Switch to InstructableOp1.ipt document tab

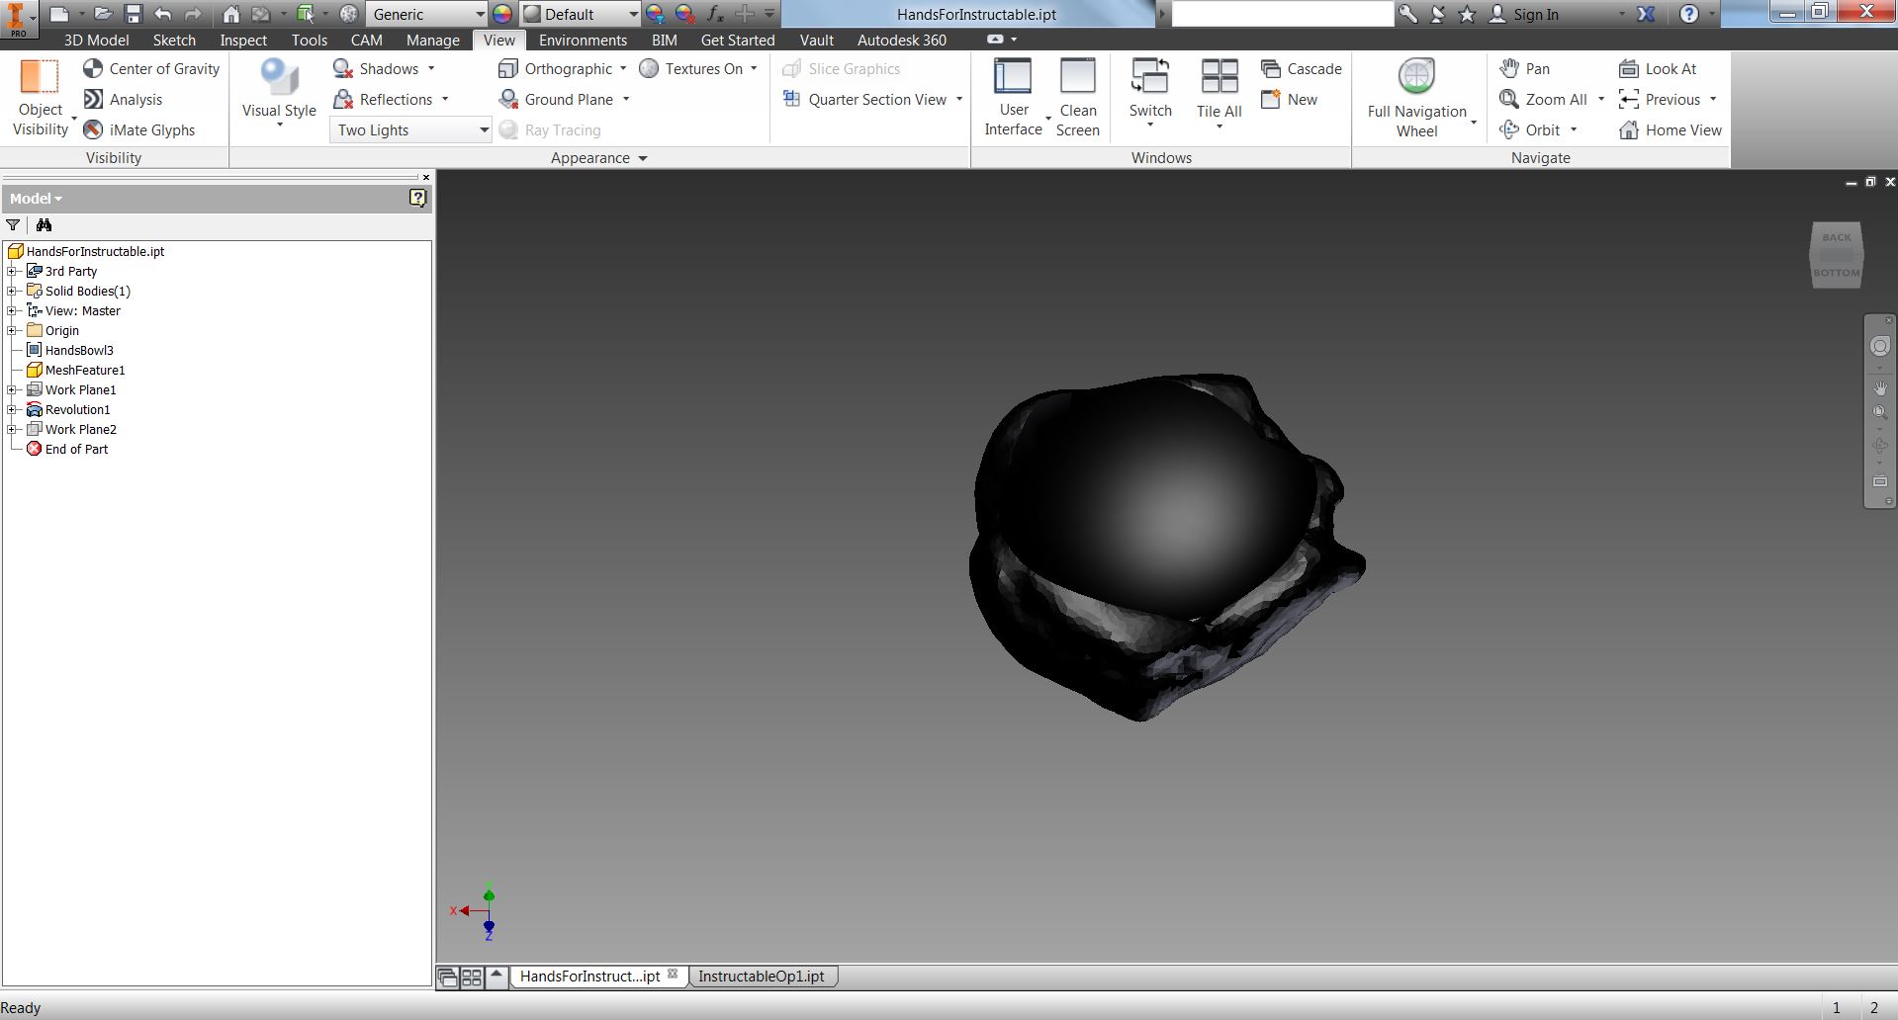click(762, 976)
